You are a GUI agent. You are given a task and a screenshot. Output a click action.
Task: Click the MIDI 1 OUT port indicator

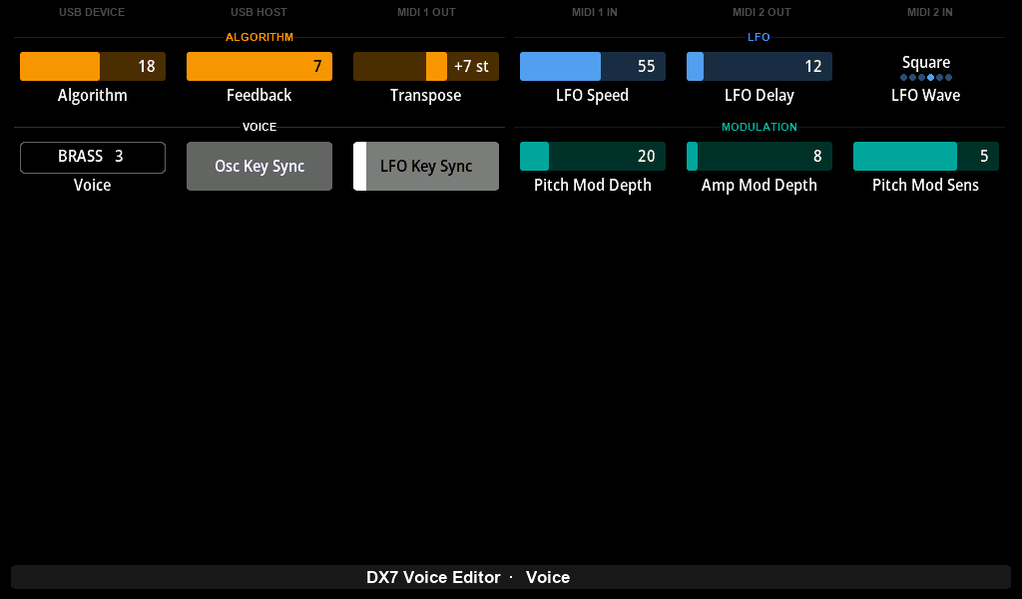426,12
